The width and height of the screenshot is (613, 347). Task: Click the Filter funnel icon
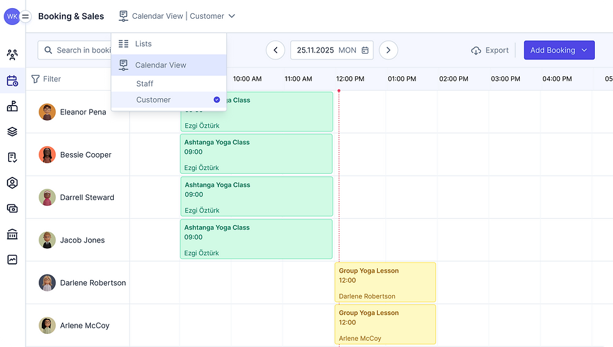(36, 79)
